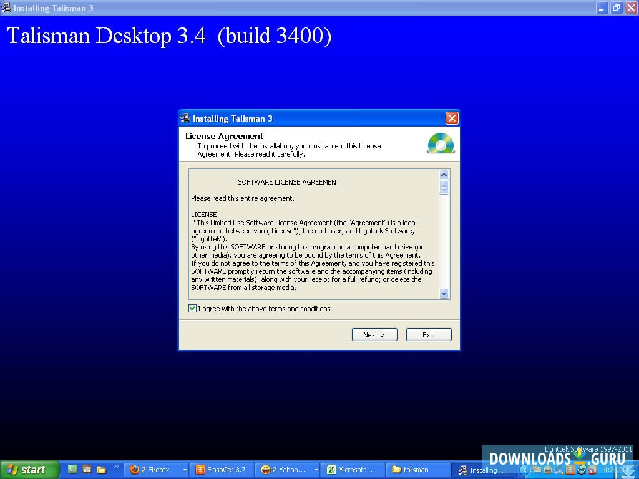Click the 'Please read this entire agreement.' line
The width and height of the screenshot is (639, 479).
[243, 198]
